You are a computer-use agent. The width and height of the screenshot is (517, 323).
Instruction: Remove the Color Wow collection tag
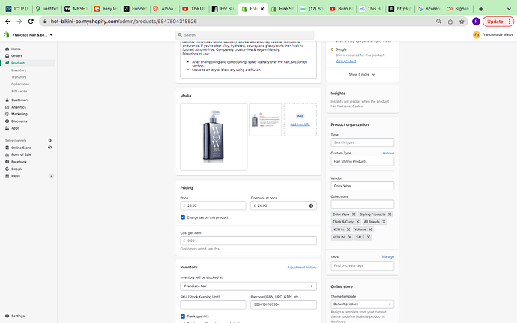(354, 214)
